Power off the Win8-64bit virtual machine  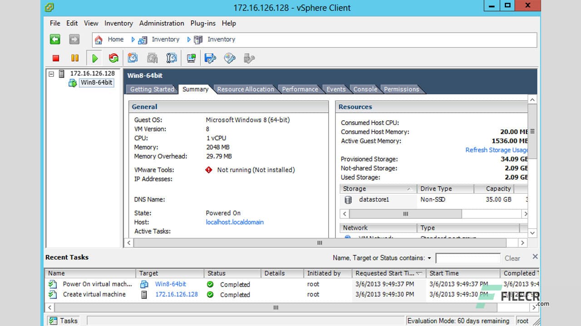point(56,58)
